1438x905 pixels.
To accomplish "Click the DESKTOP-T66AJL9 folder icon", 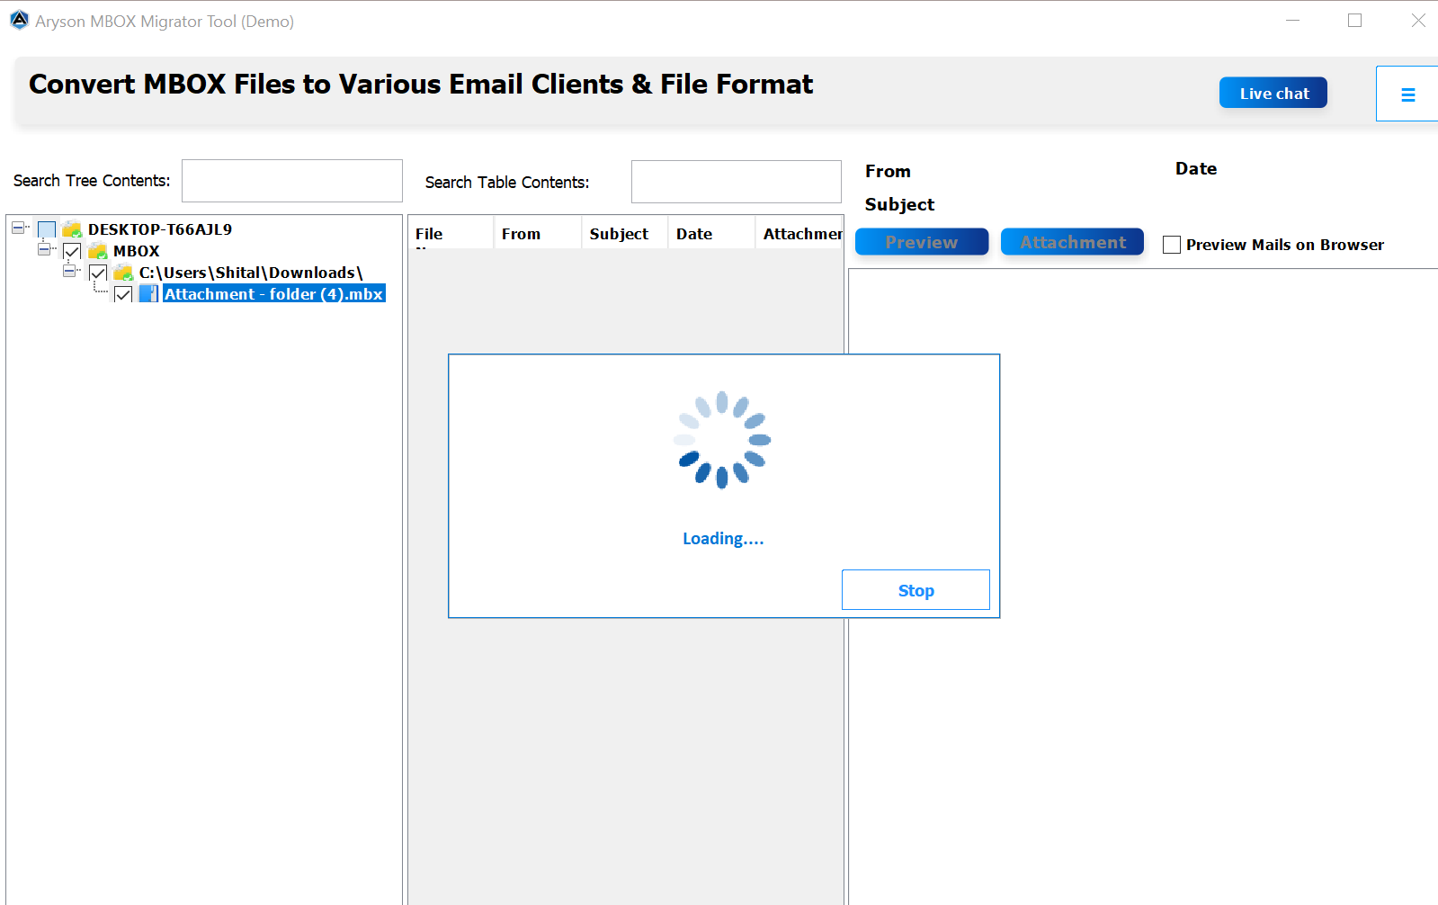I will click(73, 229).
